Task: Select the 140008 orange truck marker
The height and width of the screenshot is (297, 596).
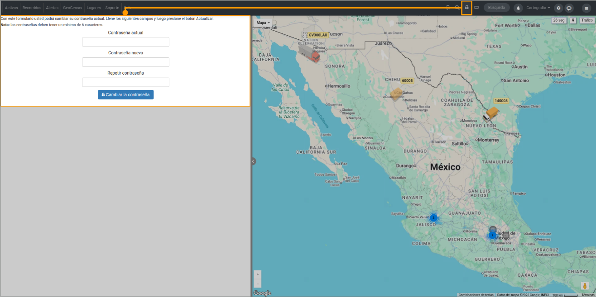Action: pos(491,114)
